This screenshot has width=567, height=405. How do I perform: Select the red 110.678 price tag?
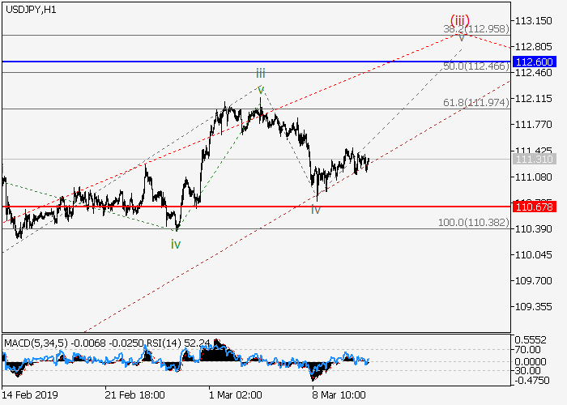pos(534,207)
